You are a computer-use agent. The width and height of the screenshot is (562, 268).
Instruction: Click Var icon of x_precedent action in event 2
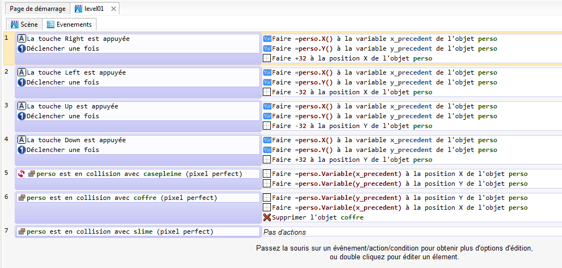267,72
